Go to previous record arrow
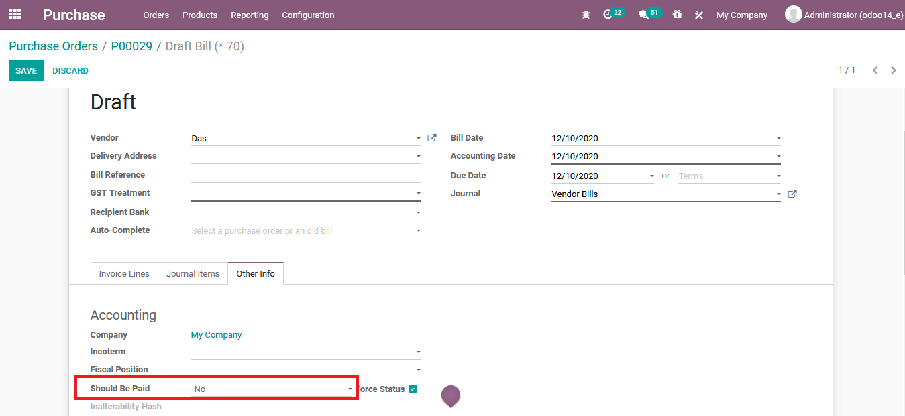This screenshot has height=416, width=905. [x=875, y=70]
